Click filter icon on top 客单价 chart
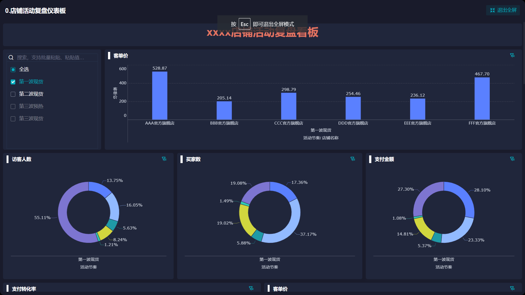525x295 pixels. tap(512, 55)
